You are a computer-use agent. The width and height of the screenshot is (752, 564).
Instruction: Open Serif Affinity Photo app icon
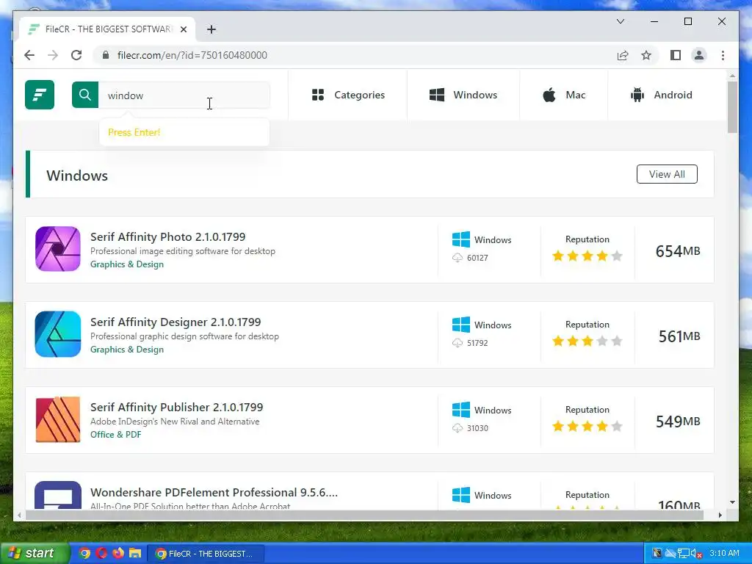coord(58,249)
